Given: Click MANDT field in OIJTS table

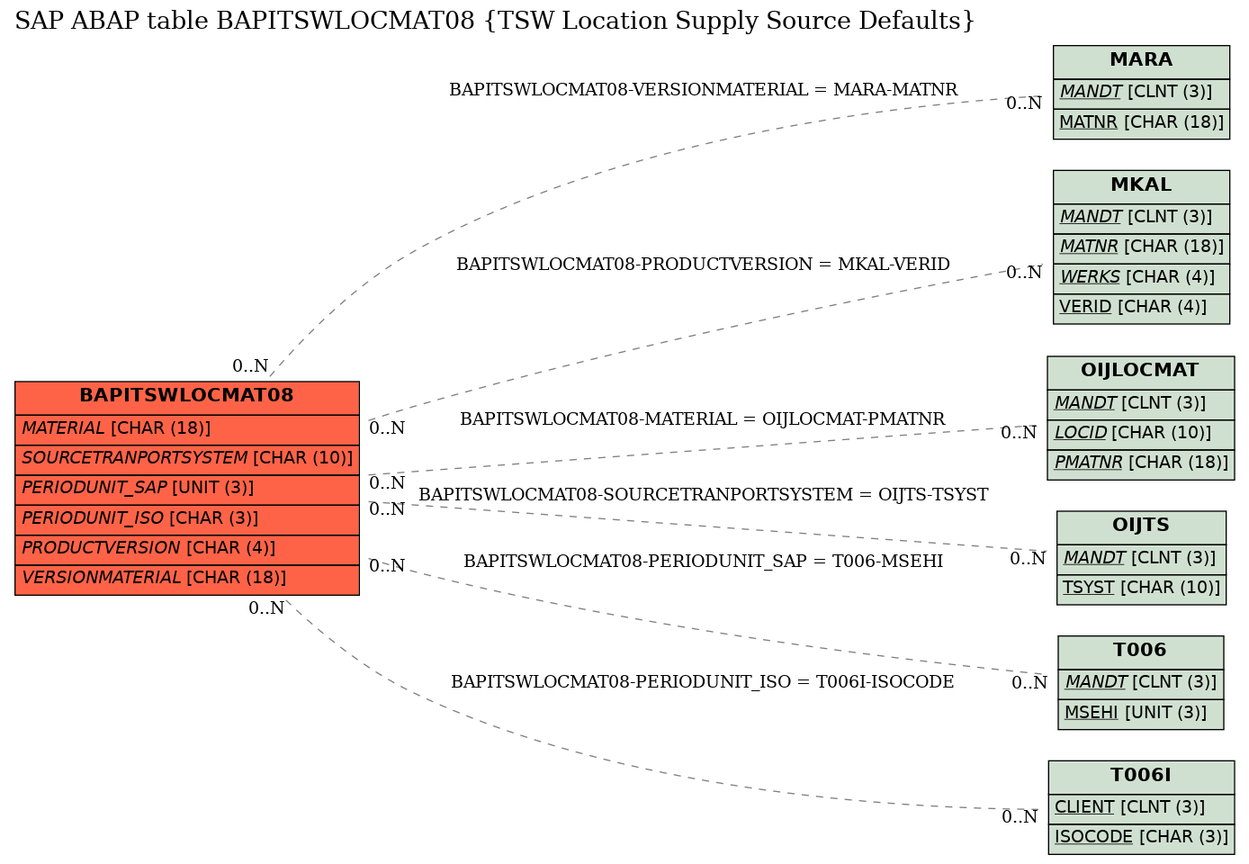Looking at the screenshot, I should (1141, 559).
